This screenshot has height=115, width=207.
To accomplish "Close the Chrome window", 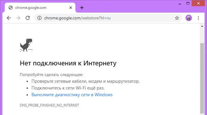I will pyautogui.click(x=198, y=3).
